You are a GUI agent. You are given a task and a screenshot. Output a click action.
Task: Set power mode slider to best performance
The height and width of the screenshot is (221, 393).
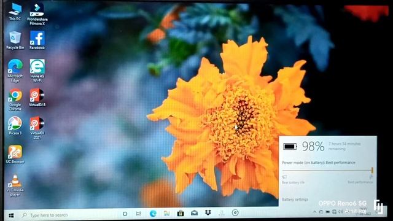coord(372,171)
